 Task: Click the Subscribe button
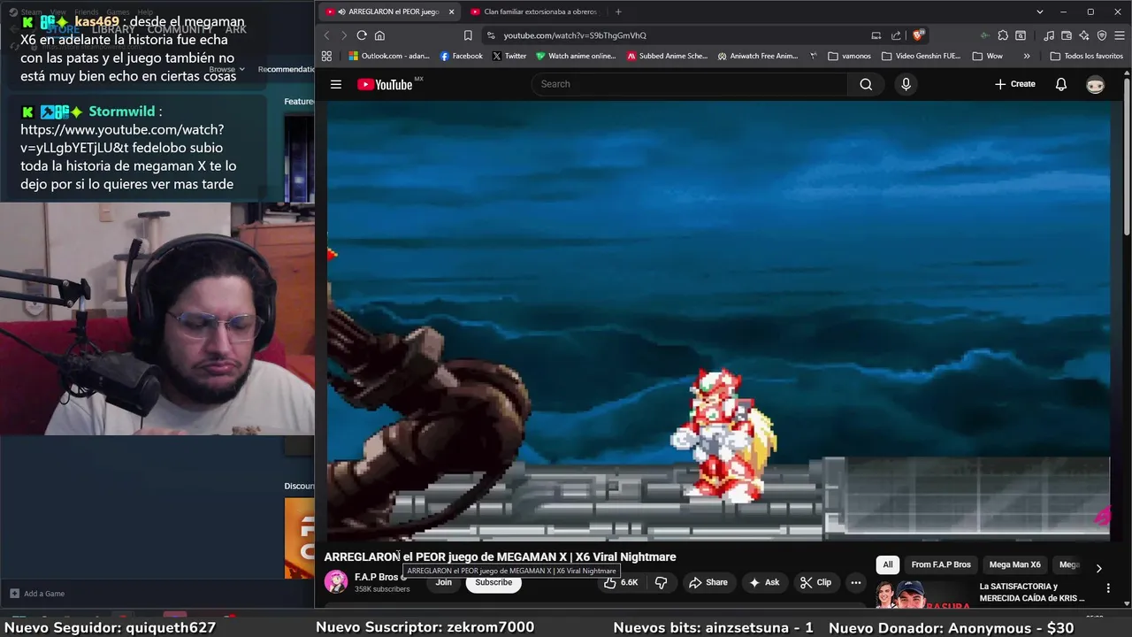pyautogui.click(x=493, y=582)
